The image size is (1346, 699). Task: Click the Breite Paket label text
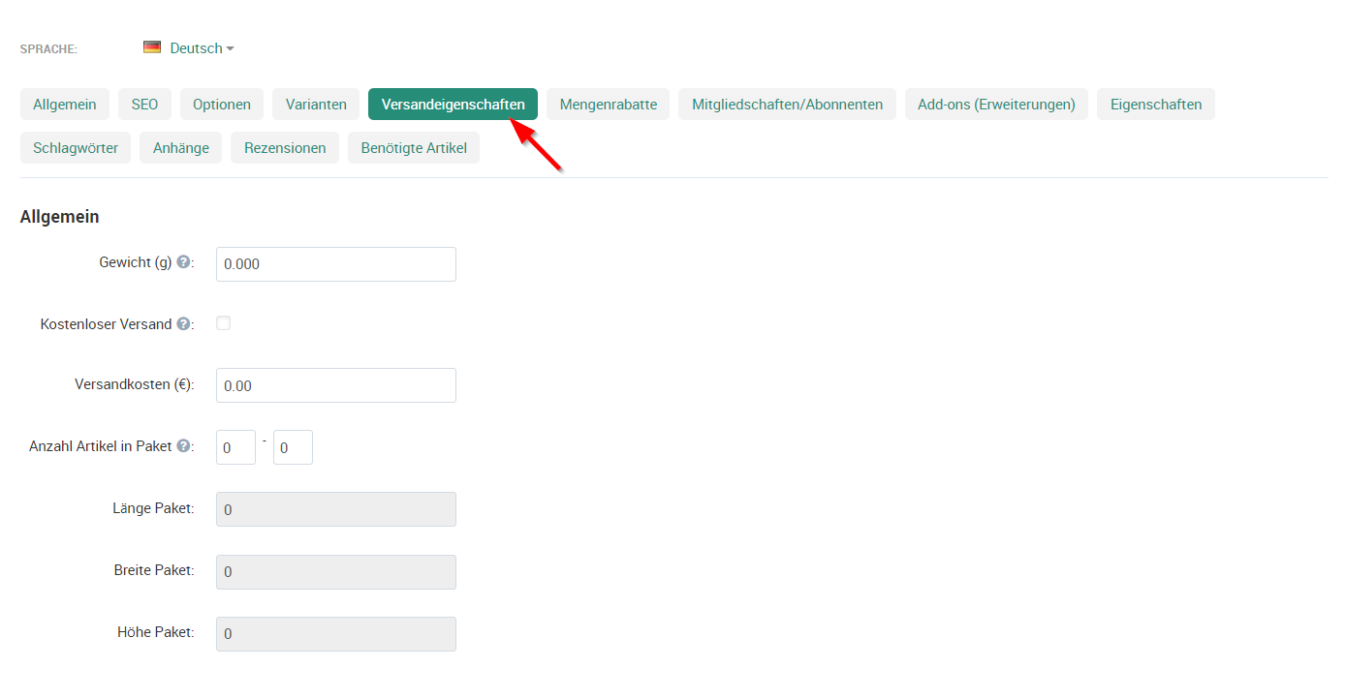pyautogui.click(x=154, y=570)
